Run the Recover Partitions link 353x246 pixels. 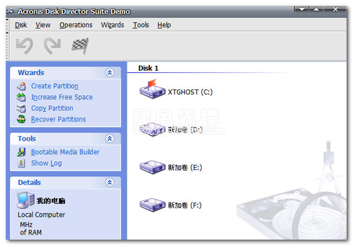pyautogui.click(x=59, y=119)
